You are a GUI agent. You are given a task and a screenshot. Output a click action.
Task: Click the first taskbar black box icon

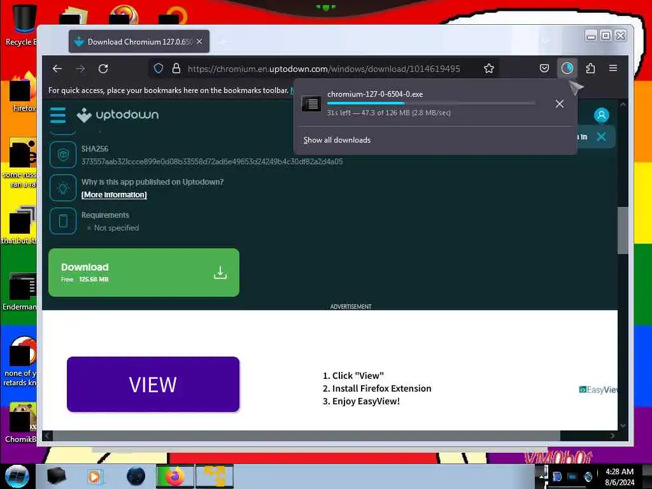point(56,476)
